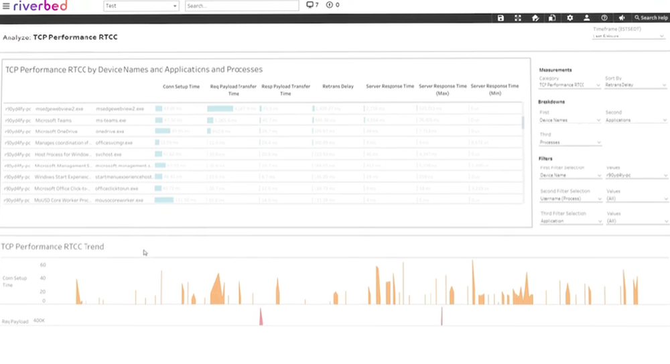Viewport: 670px width, 364px height.
Task: Click the Server Response Time (Min) header
Action: pyautogui.click(x=495, y=89)
